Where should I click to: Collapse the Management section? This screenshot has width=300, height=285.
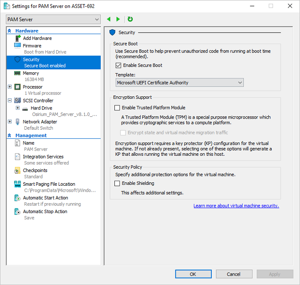point(9,135)
